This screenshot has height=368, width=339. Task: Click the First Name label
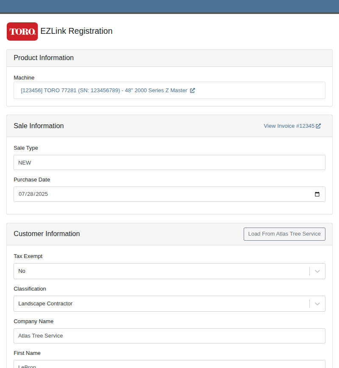(x=27, y=353)
